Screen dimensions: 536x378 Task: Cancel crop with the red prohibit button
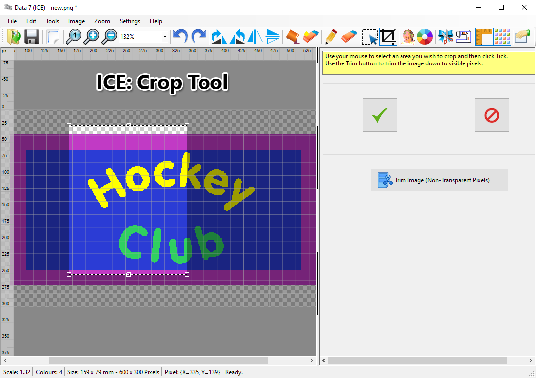(491, 115)
